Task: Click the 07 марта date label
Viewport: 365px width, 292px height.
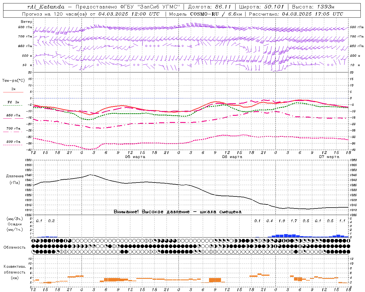Action: click(329, 157)
